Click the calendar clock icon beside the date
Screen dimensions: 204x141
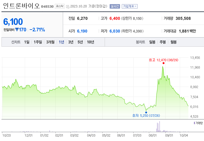(68, 7)
